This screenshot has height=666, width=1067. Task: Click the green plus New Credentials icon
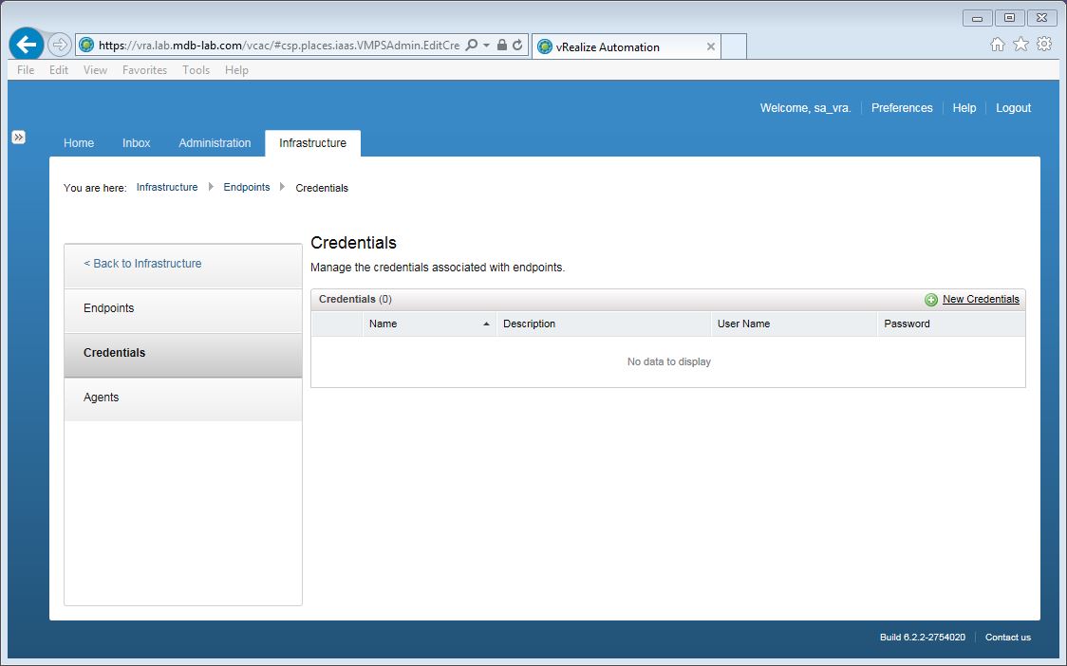(x=931, y=300)
